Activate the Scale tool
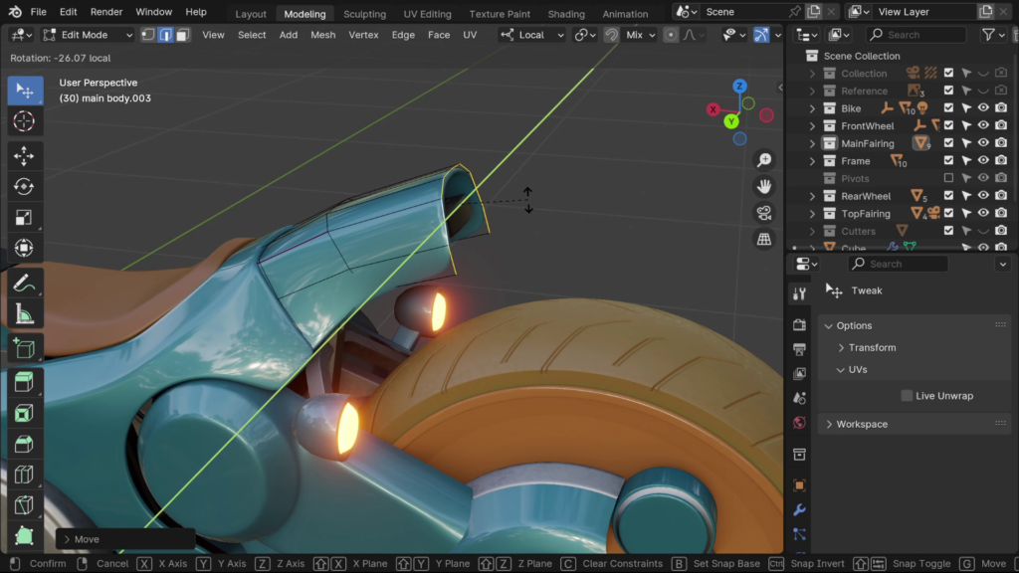This screenshot has width=1019, height=573. (25, 218)
